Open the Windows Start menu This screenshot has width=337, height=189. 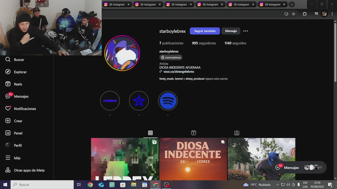pyautogui.click(x=5, y=185)
